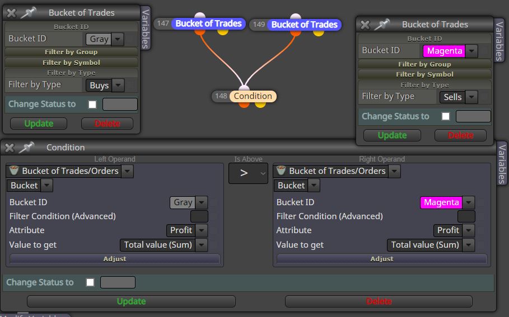This screenshot has height=317, width=509.
Task: Open Left Operand Bucket of Trades/Orders dropdown
Action: [x=128, y=171]
